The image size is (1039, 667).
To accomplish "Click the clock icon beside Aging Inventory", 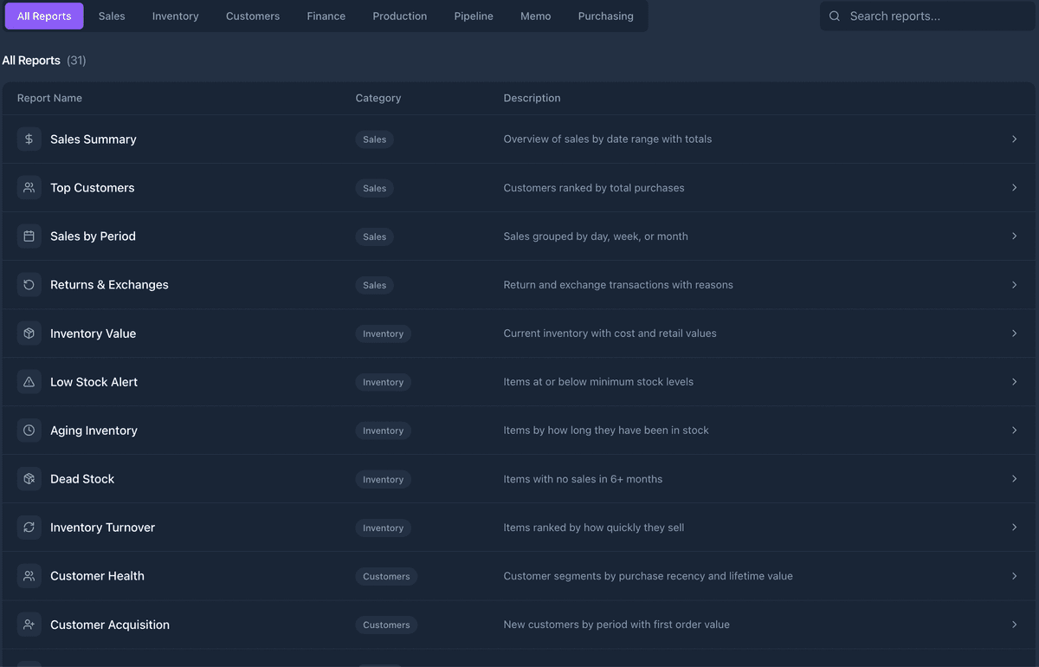I will pos(29,430).
